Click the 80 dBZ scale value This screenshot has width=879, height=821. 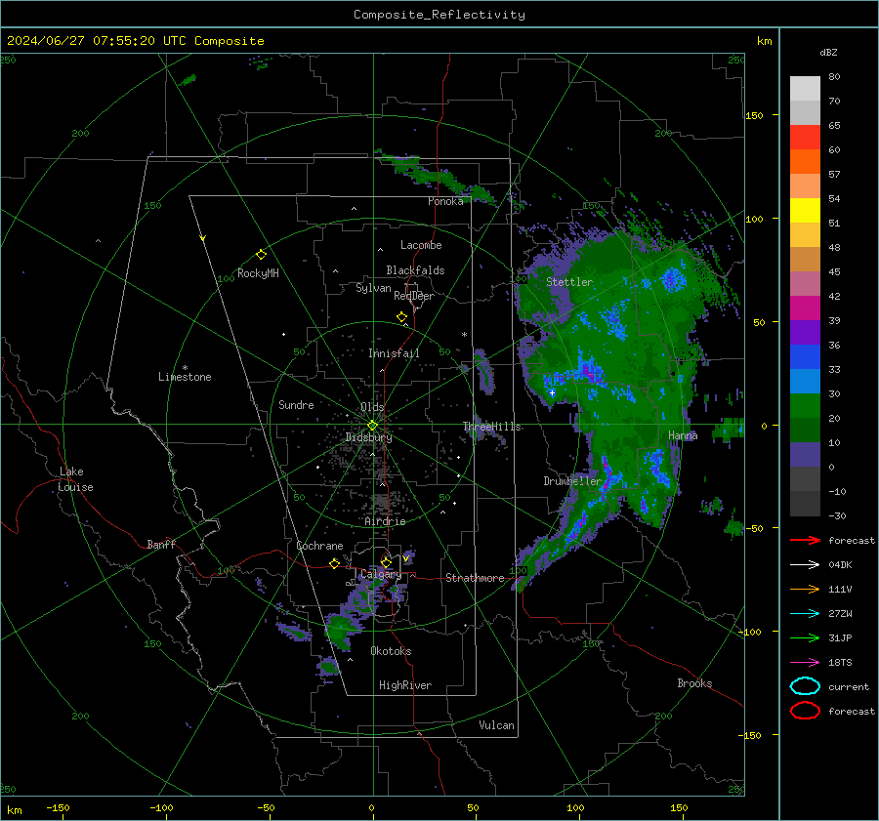[834, 77]
